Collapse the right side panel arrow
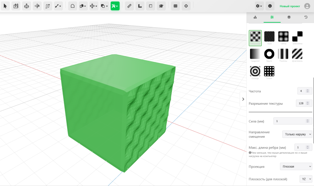The width and height of the screenshot is (314, 186). click(x=243, y=99)
